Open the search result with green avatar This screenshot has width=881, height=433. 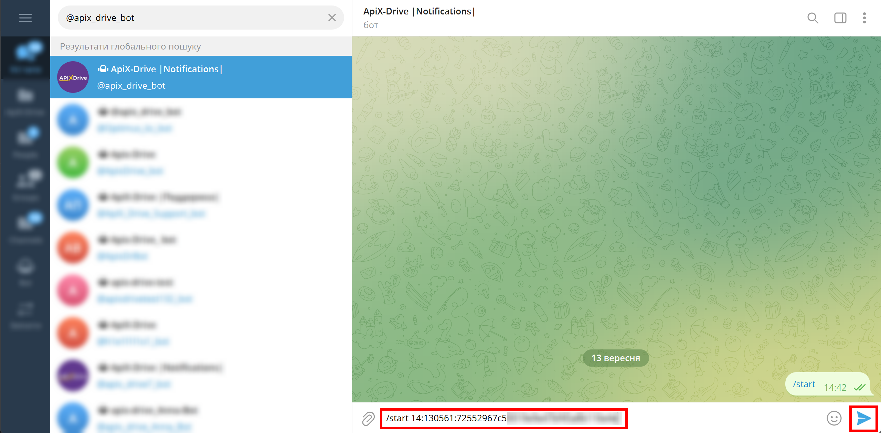click(x=201, y=162)
